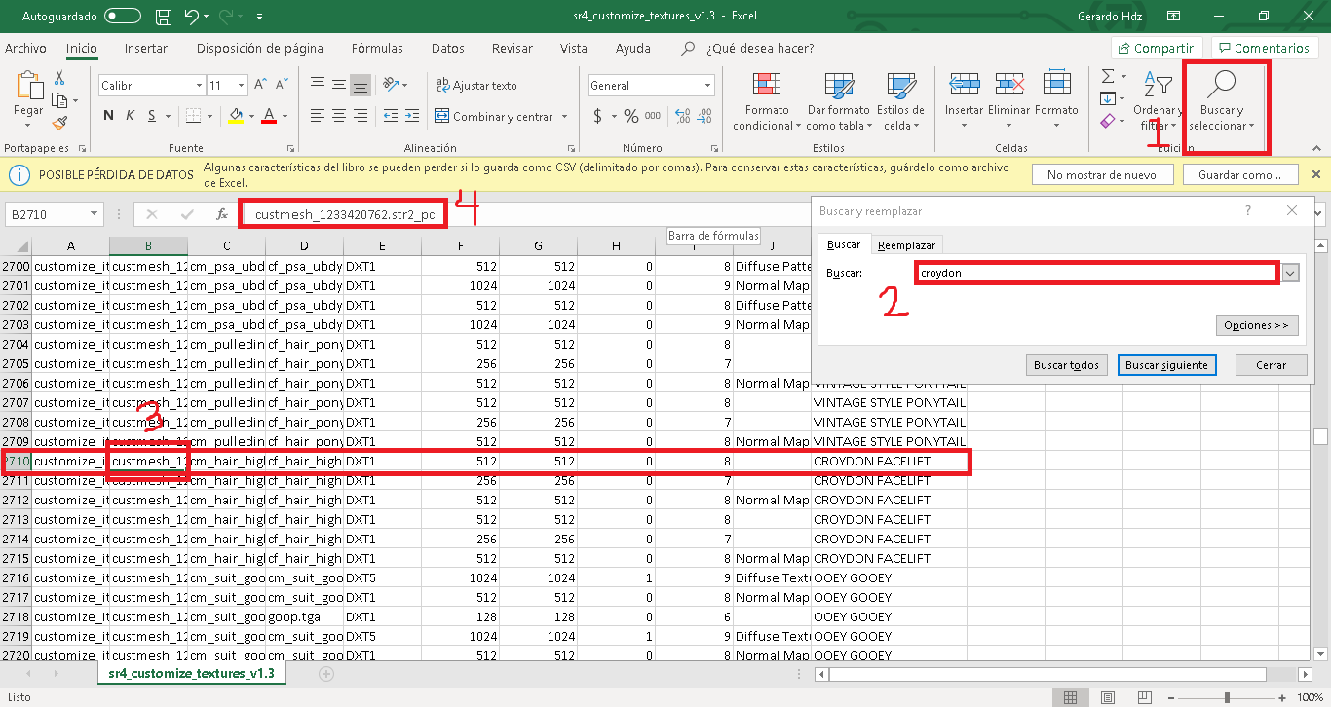
Task: Toggle bottom align icon
Action: tap(361, 86)
